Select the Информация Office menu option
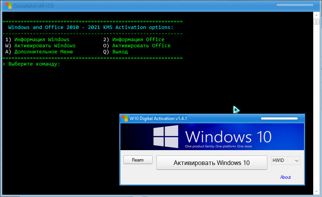The height and width of the screenshot is (197, 322). 138,39
